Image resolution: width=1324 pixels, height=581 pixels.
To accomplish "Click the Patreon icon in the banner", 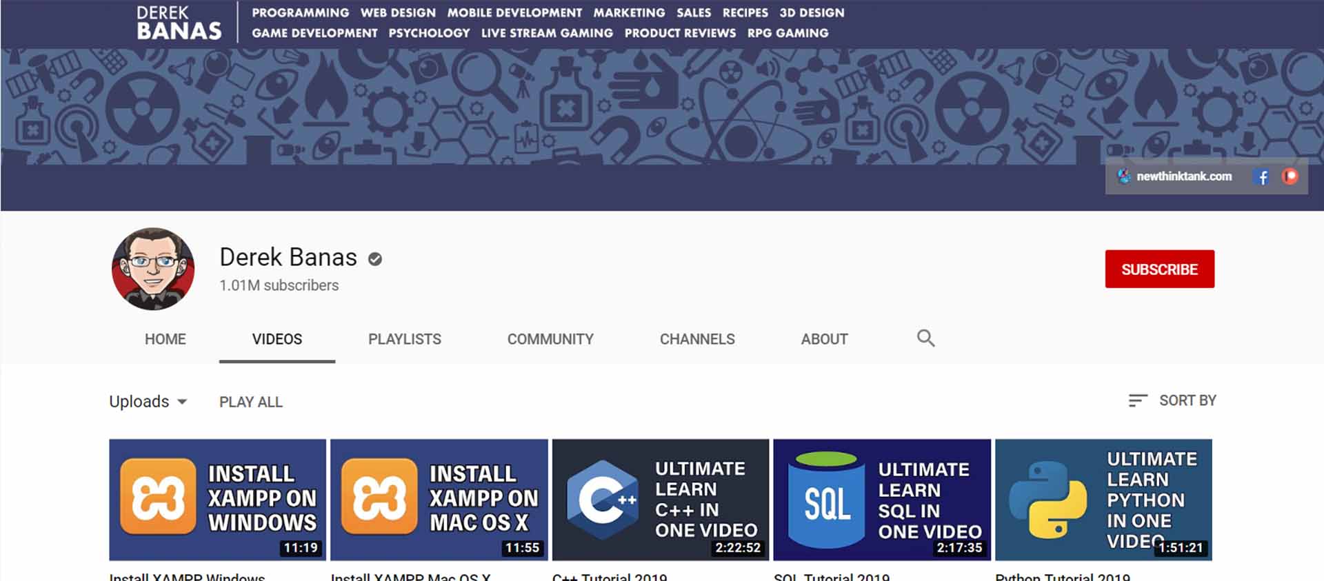I will 1290,176.
